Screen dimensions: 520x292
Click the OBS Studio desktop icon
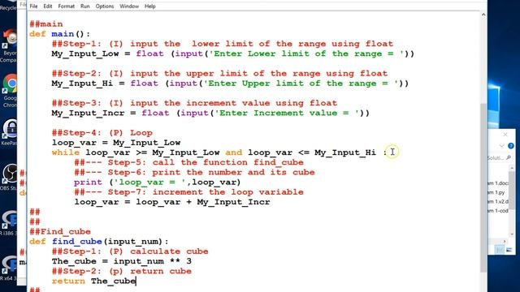[10, 177]
